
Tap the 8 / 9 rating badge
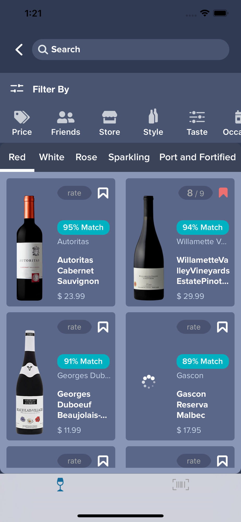[195, 193]
